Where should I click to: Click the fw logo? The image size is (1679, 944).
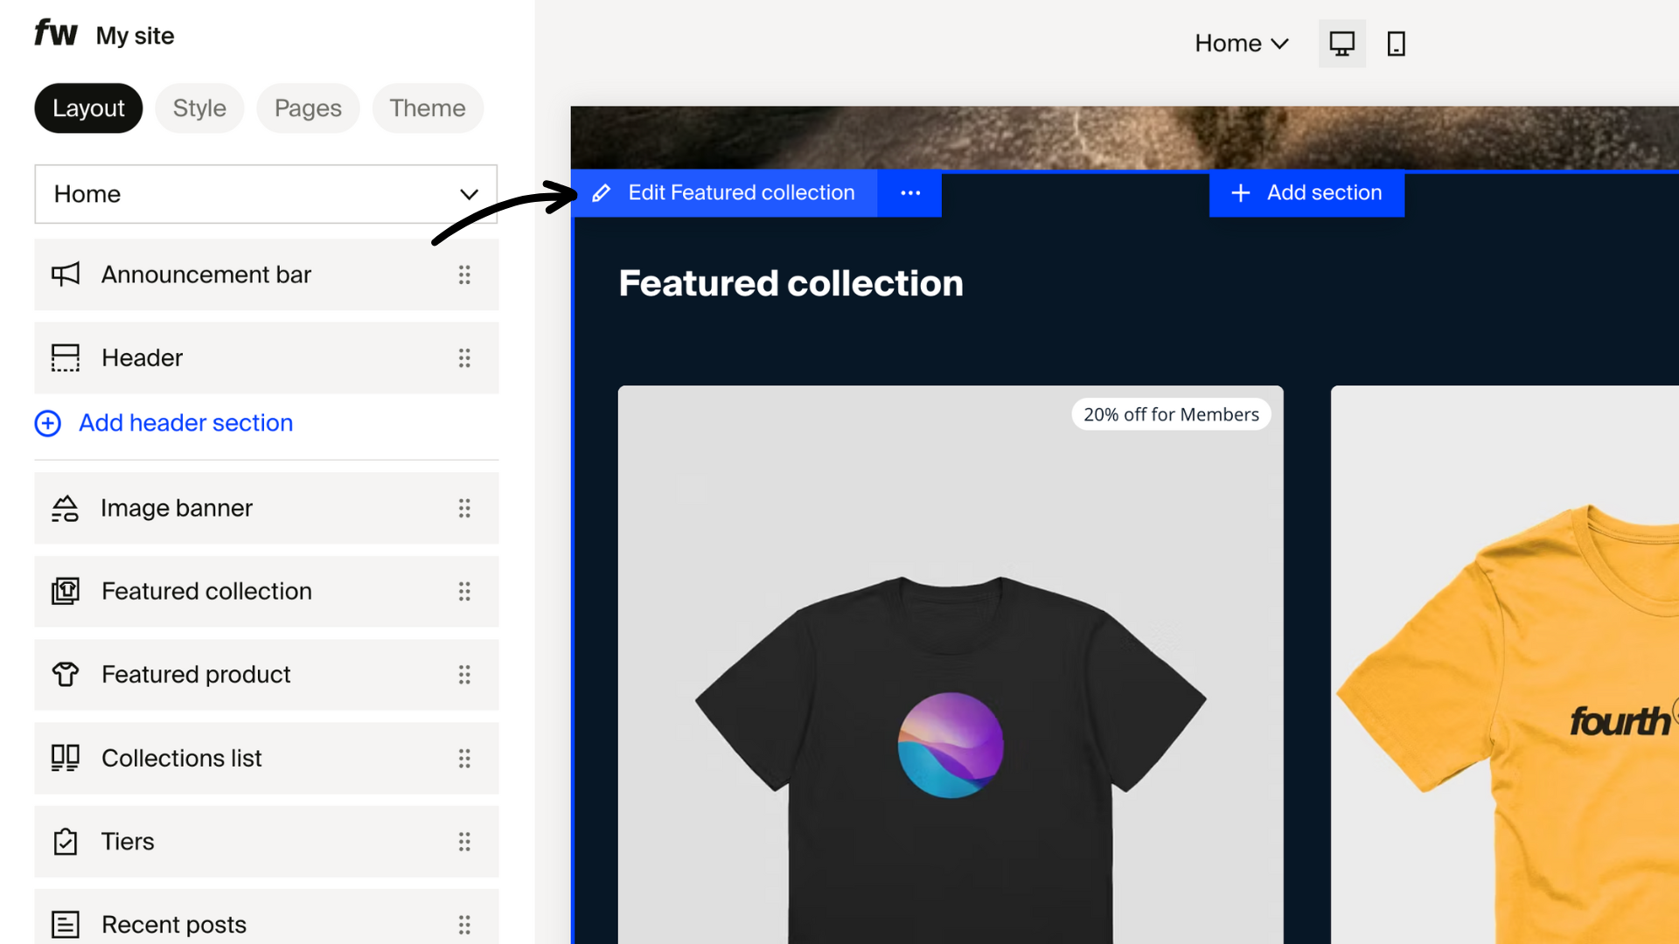(x=54, y=33)
